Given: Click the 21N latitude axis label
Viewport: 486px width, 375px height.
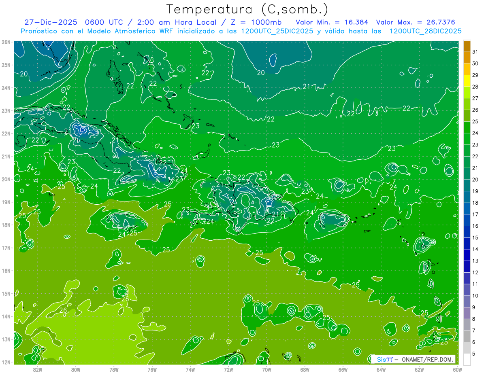Looking at the screenshot, I should (x=6, y=156).
